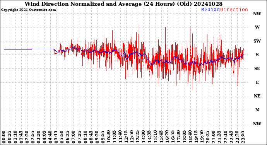Click the 04:40 time label
This screenshot has width=267, height=145.
point(50,137)
